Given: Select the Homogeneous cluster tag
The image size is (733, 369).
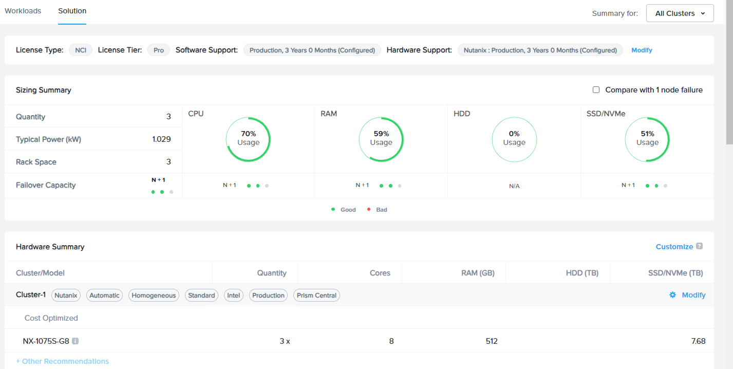Looking at the screenshot, I should (154, 295).
